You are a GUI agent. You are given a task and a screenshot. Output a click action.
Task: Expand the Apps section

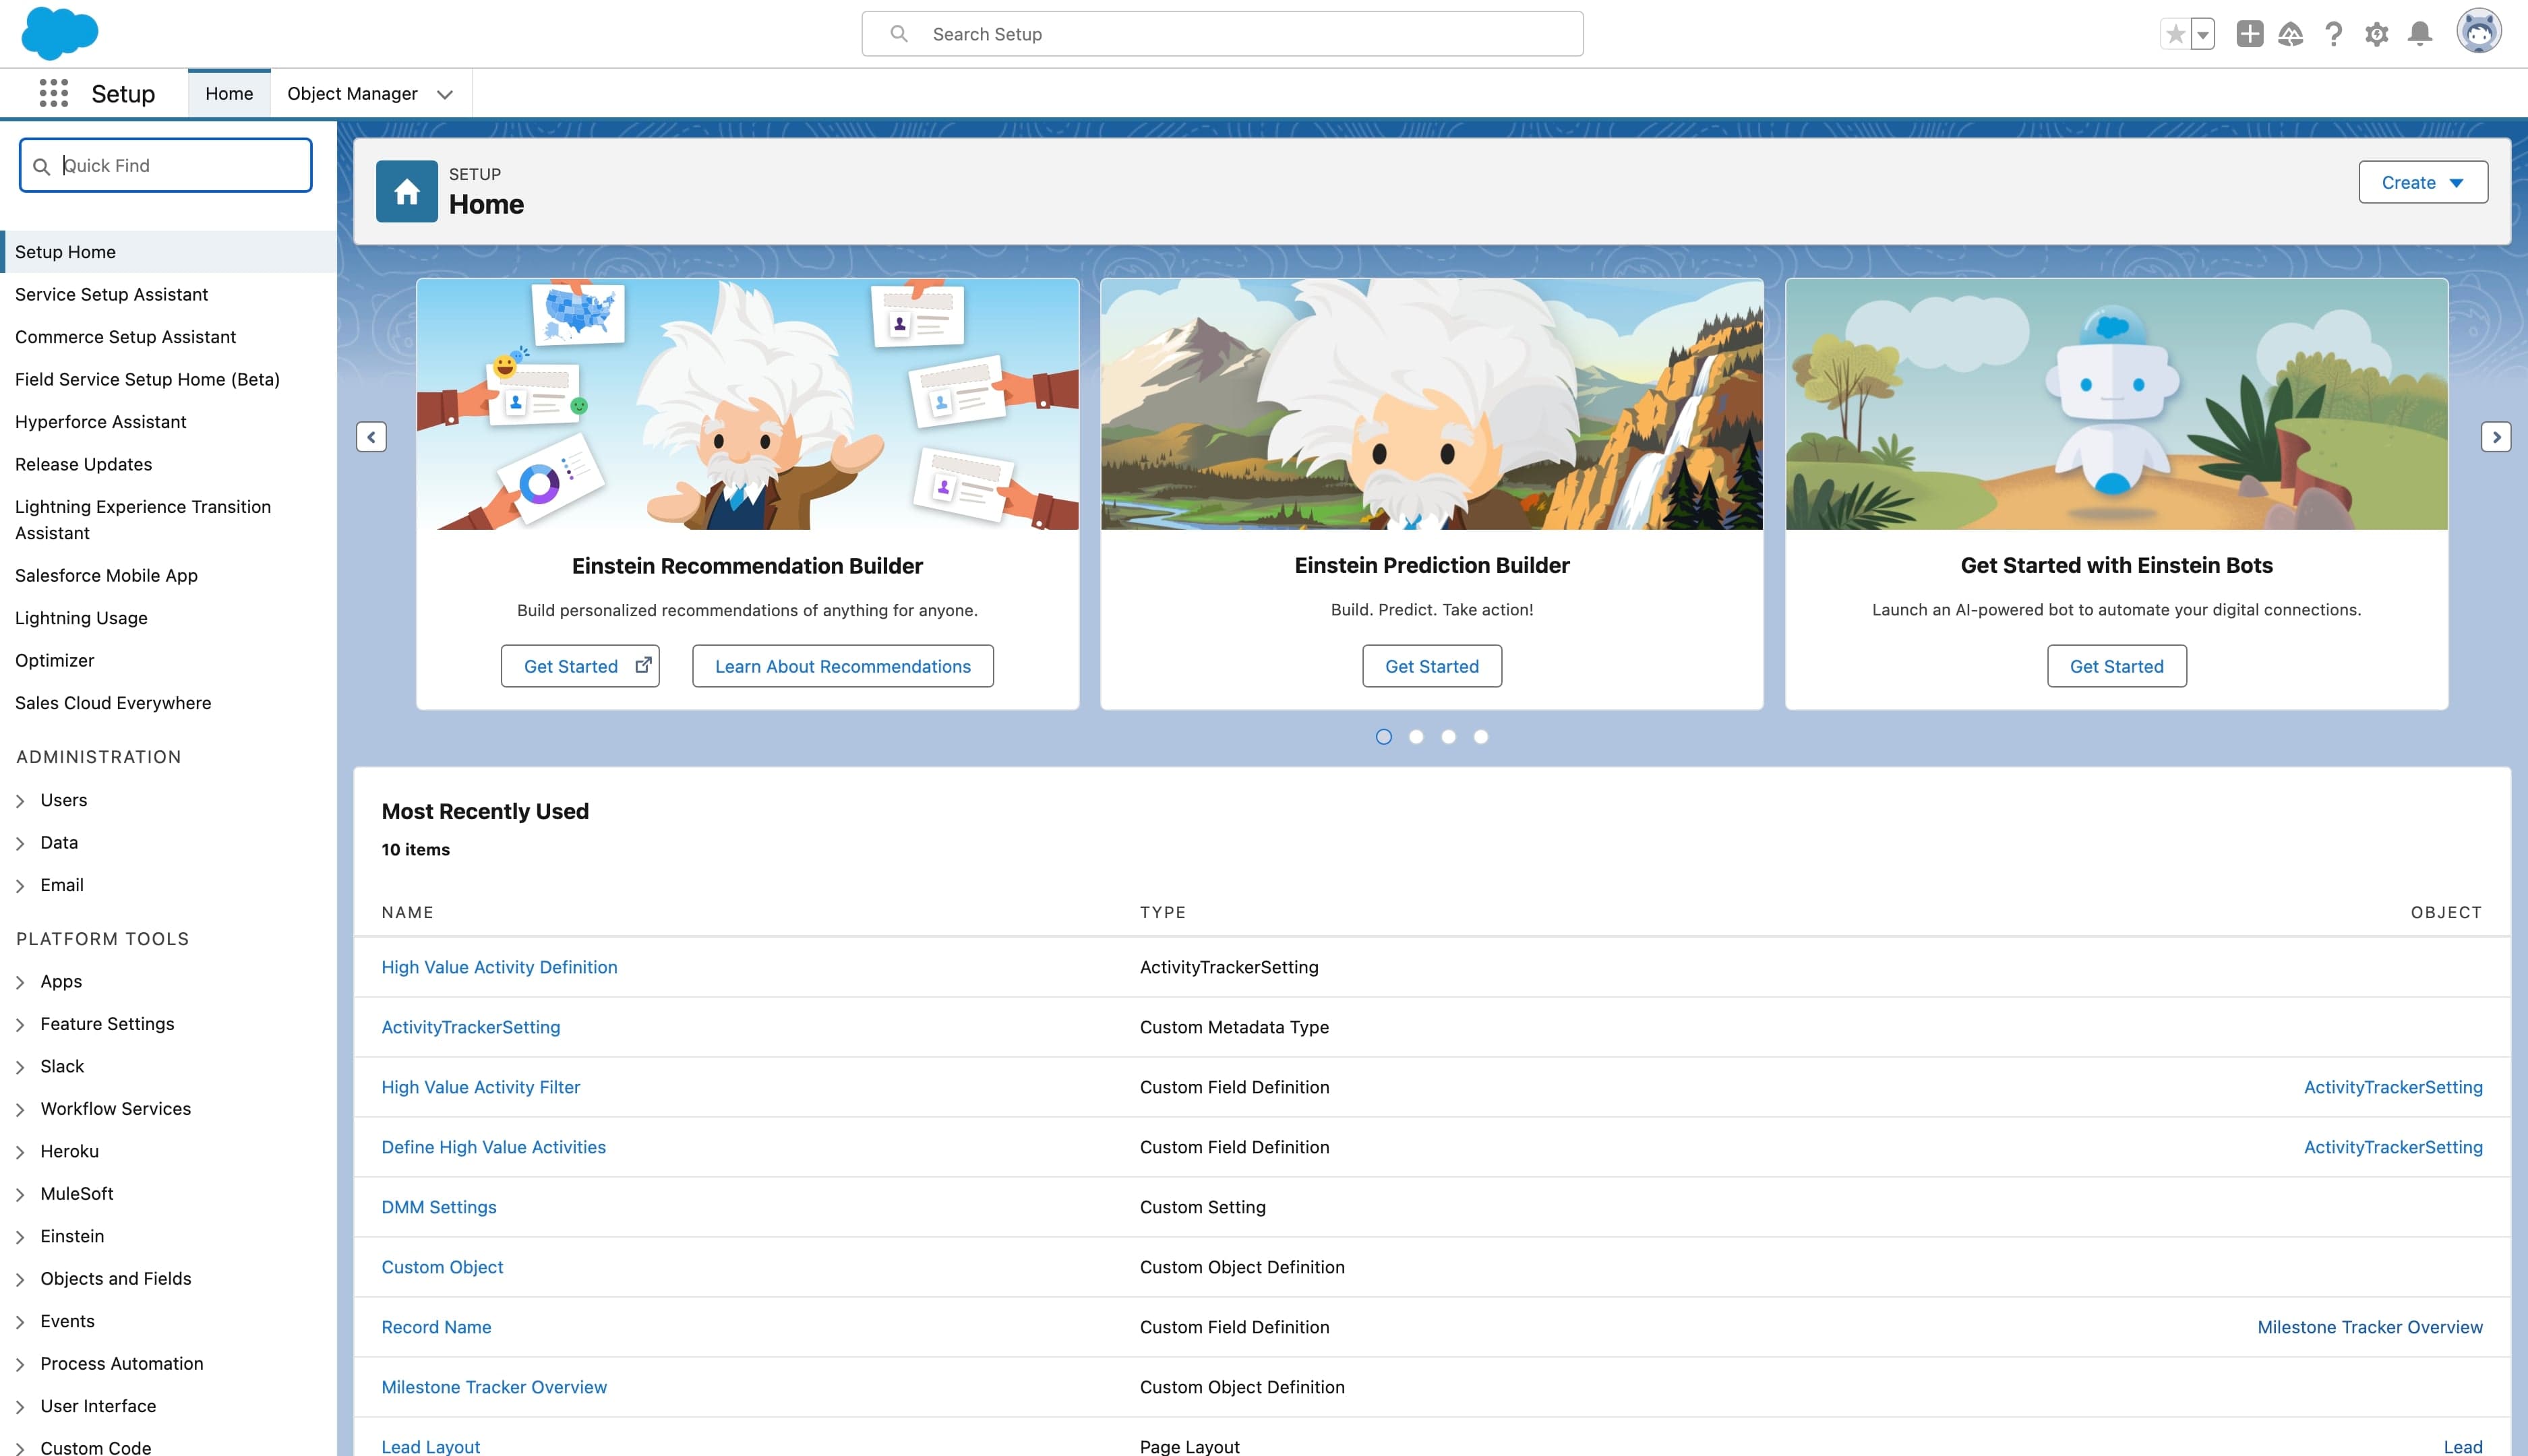pyautogui.click(x=20, y=983)
